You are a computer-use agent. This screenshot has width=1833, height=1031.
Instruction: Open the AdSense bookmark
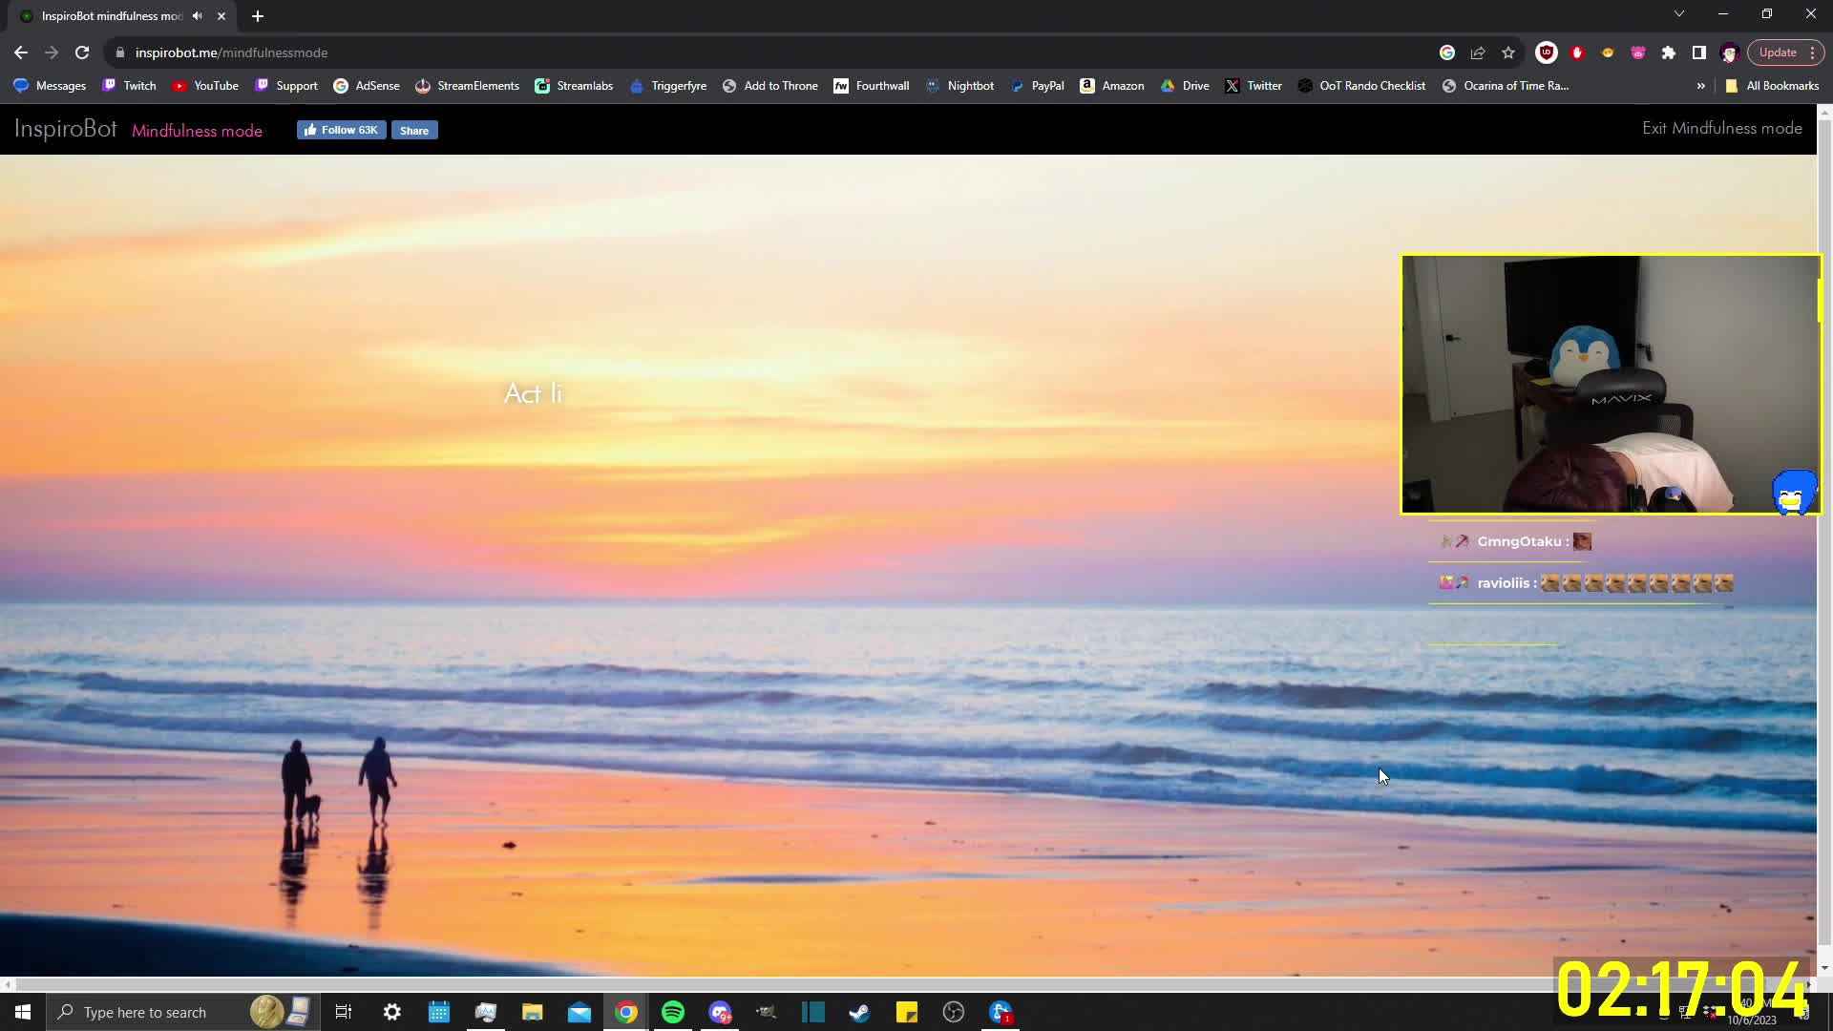coord(367,86)
